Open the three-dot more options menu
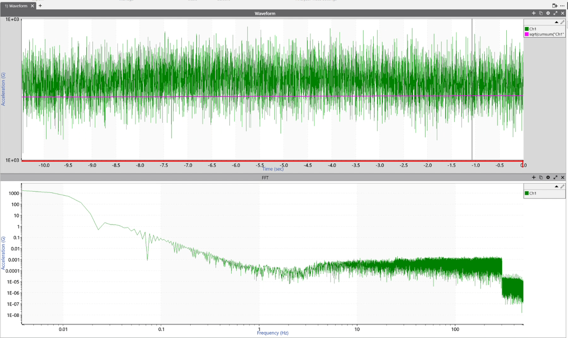Image resolution: width=568 pixels, height=338 pixels. tap(563, 5)
